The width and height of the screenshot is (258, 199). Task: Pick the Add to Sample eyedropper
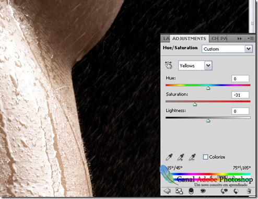(181, 157)
